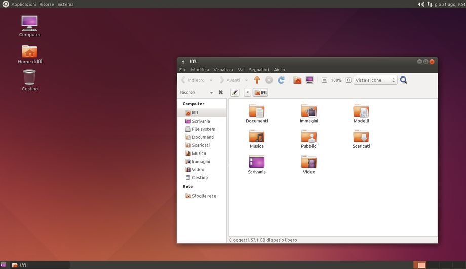Click the magnifying glass search icon
Screen dimensions: 466x269
point(404,80)
